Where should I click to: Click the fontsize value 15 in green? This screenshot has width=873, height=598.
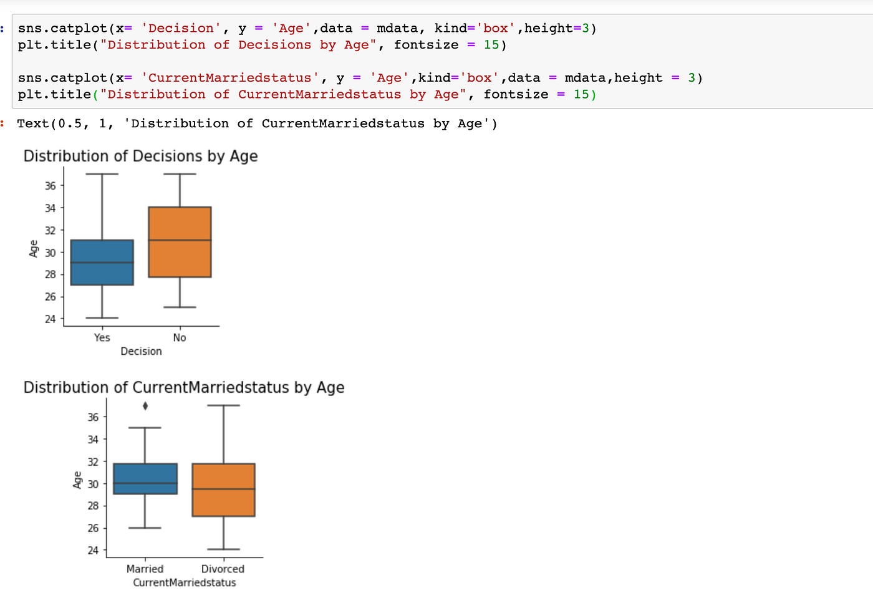click(491, 44)
